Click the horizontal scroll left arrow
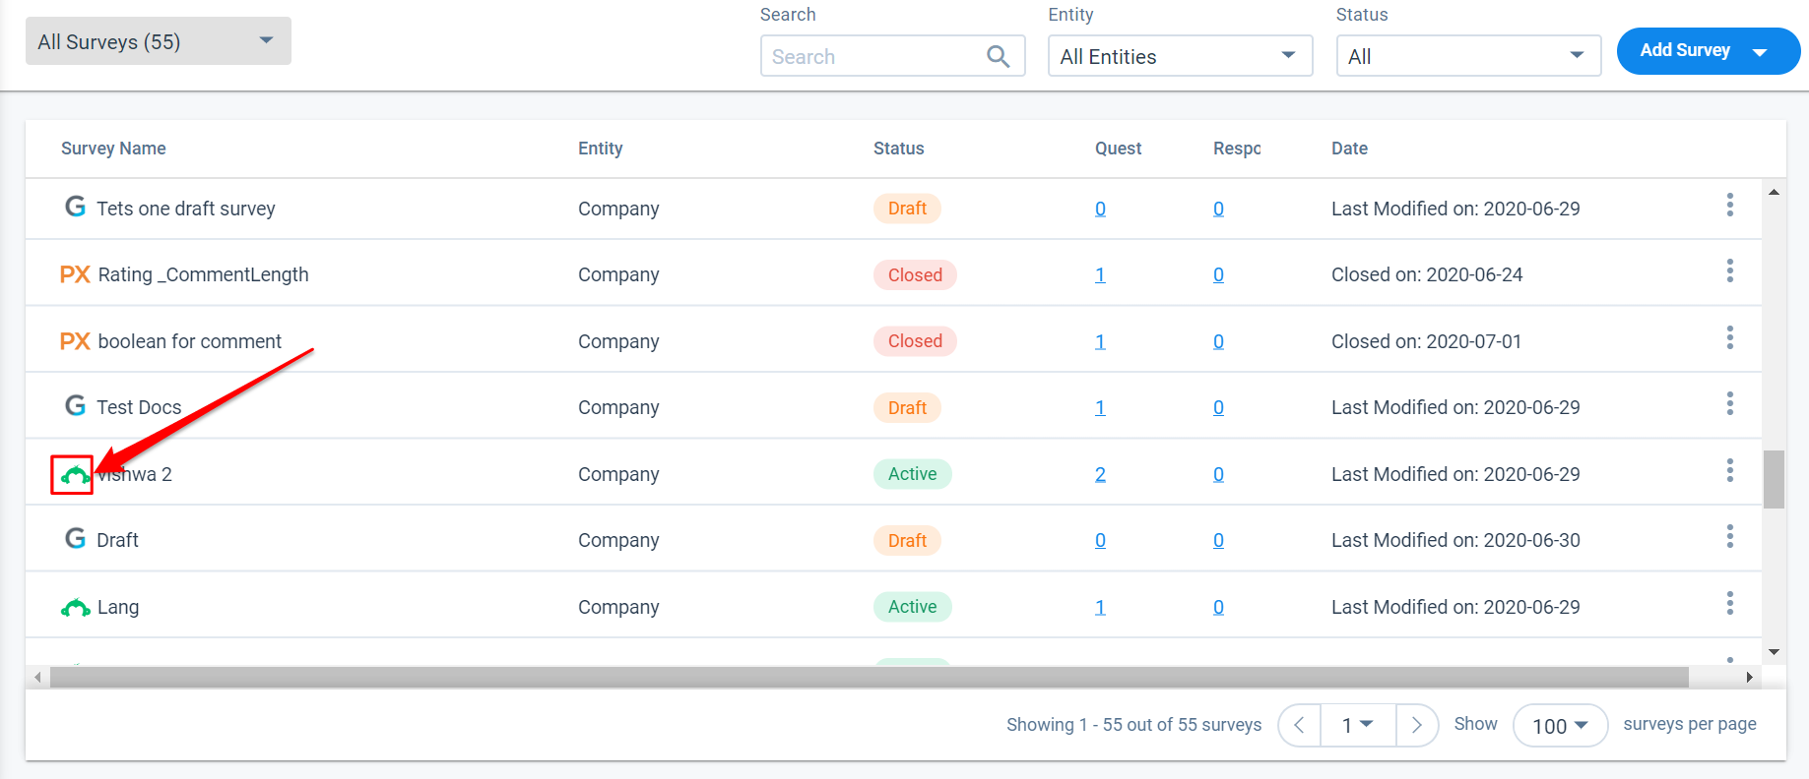The image size is (1809, 779). coord(37,677)
